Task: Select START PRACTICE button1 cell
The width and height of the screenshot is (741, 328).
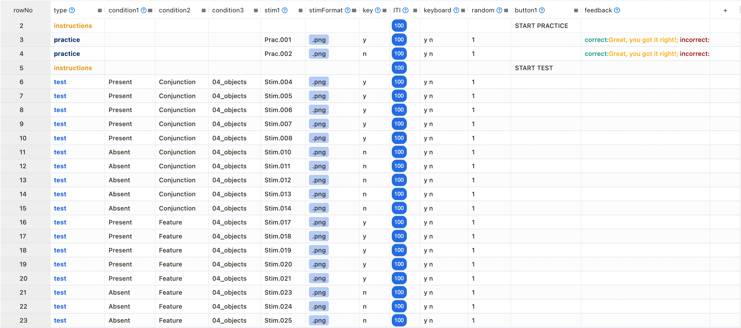Action: coord(546,26)
